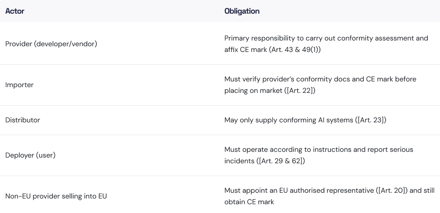Select the Distributor actor cell
440x213 pixels.
tap(22, 120)
